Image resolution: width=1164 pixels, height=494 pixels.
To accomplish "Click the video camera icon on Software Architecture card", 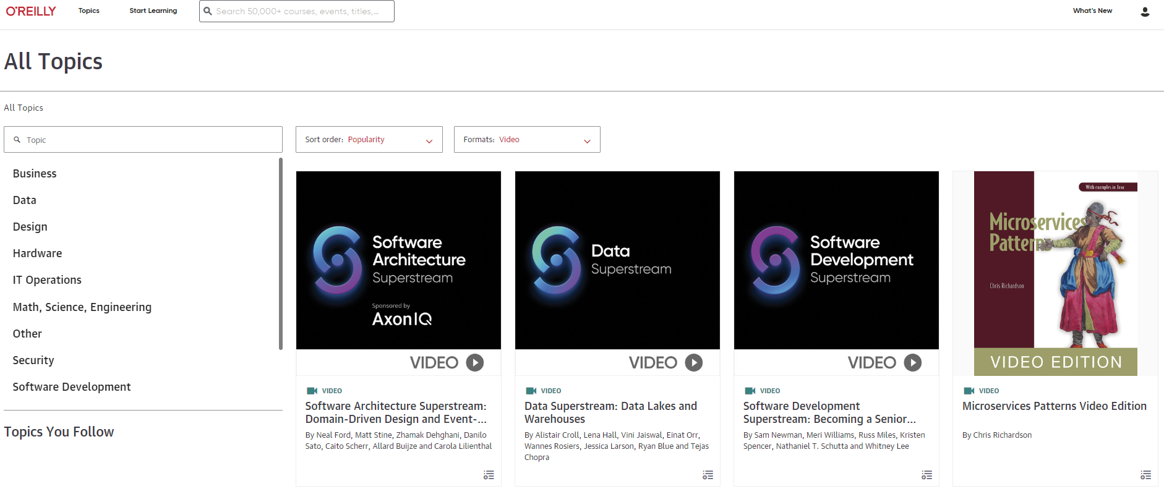I will [x=312, y=391].
